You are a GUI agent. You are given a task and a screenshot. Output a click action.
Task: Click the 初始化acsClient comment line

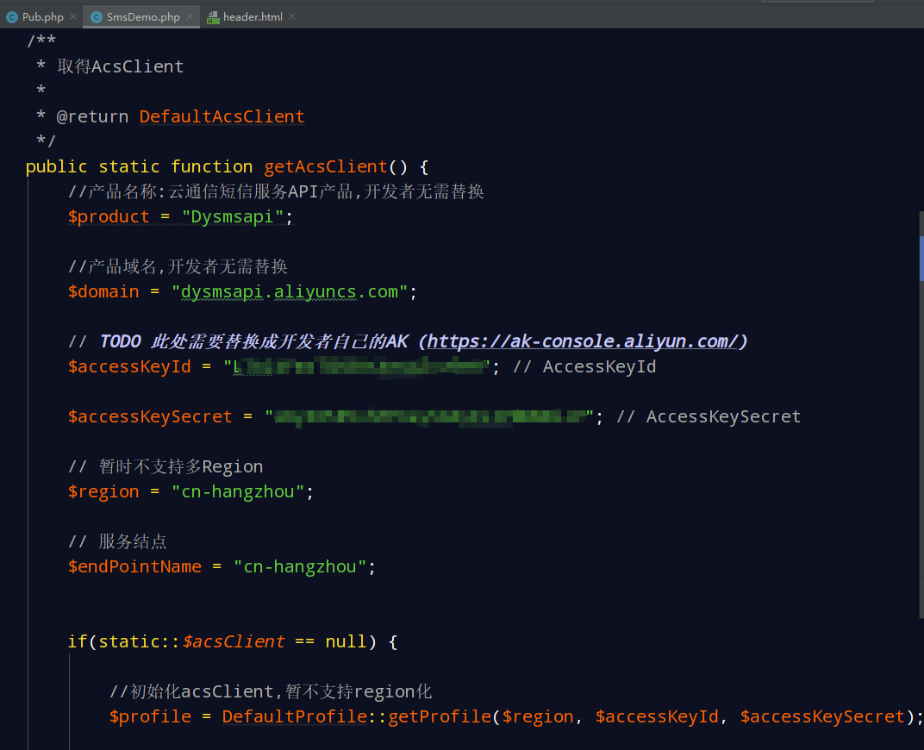(271, 691)
